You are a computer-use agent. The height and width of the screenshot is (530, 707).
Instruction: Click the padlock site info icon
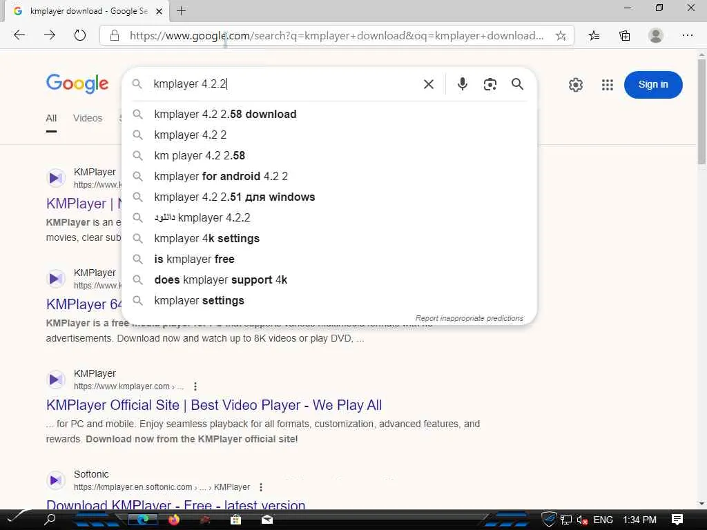(115, 36)
